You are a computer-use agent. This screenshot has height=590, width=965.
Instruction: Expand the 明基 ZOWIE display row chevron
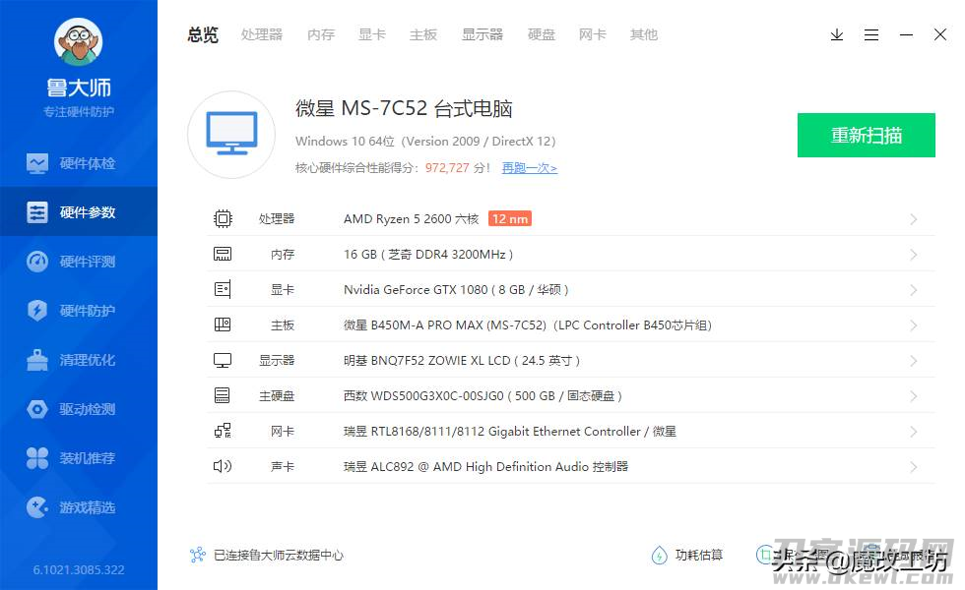pos(914,360)
